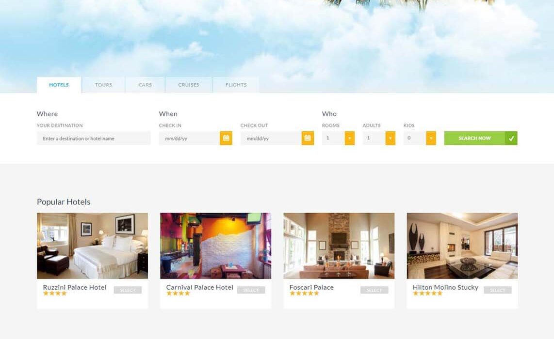Expand the Adults dropdown arrow

[x=390, y=139]
